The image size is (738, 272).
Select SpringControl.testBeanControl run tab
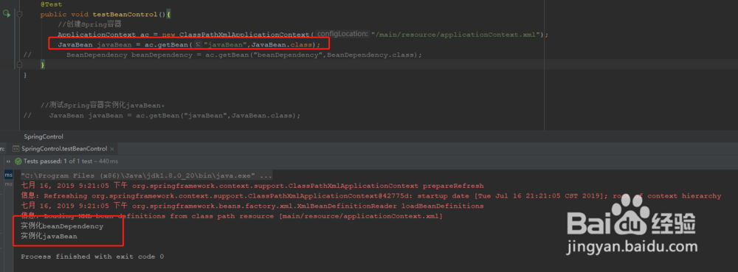click(x=64, y=148)
